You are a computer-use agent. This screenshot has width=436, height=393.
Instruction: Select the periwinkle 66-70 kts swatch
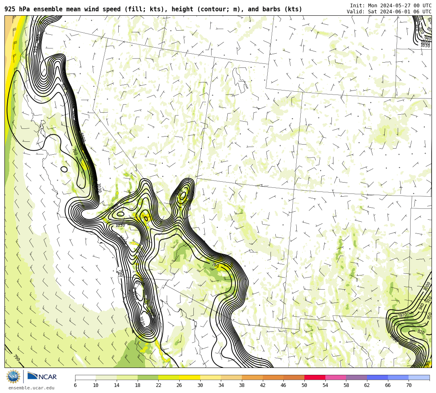(x=398, y=378)
